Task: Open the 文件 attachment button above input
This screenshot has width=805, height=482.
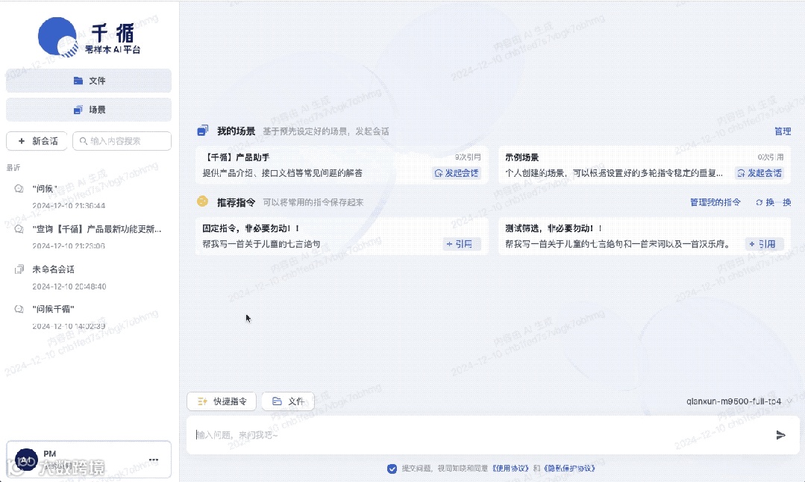Action: coord(288,401)
